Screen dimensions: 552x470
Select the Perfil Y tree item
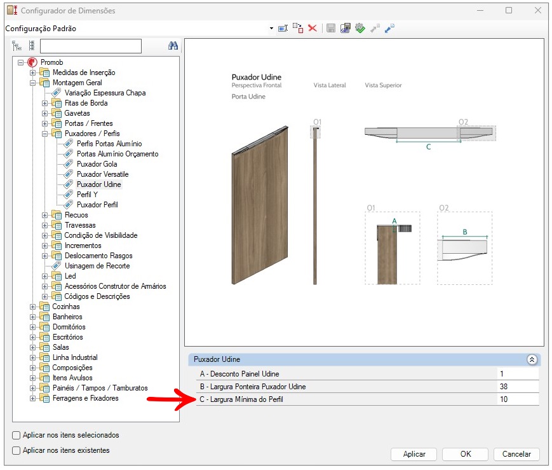click(x=87, y=195)
